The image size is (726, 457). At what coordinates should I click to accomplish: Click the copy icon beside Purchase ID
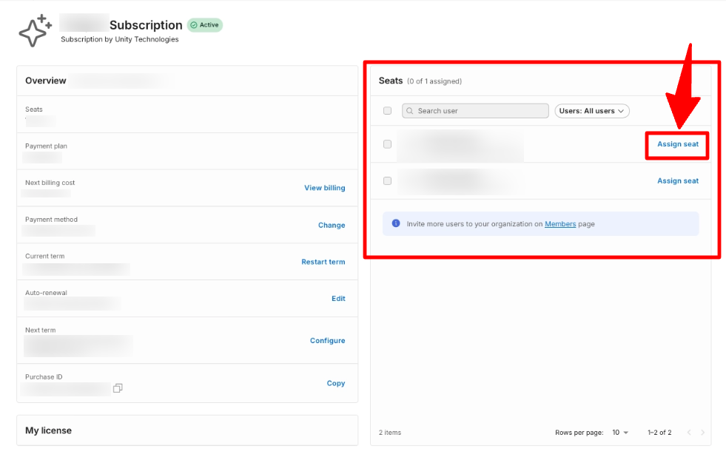coord(118,388)
